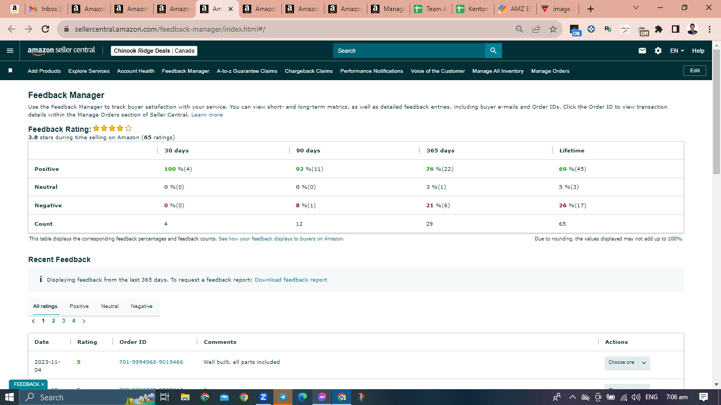721x405 pixels.
Task: Click the clock showing 7:06 am
Action: coord(677,397)
